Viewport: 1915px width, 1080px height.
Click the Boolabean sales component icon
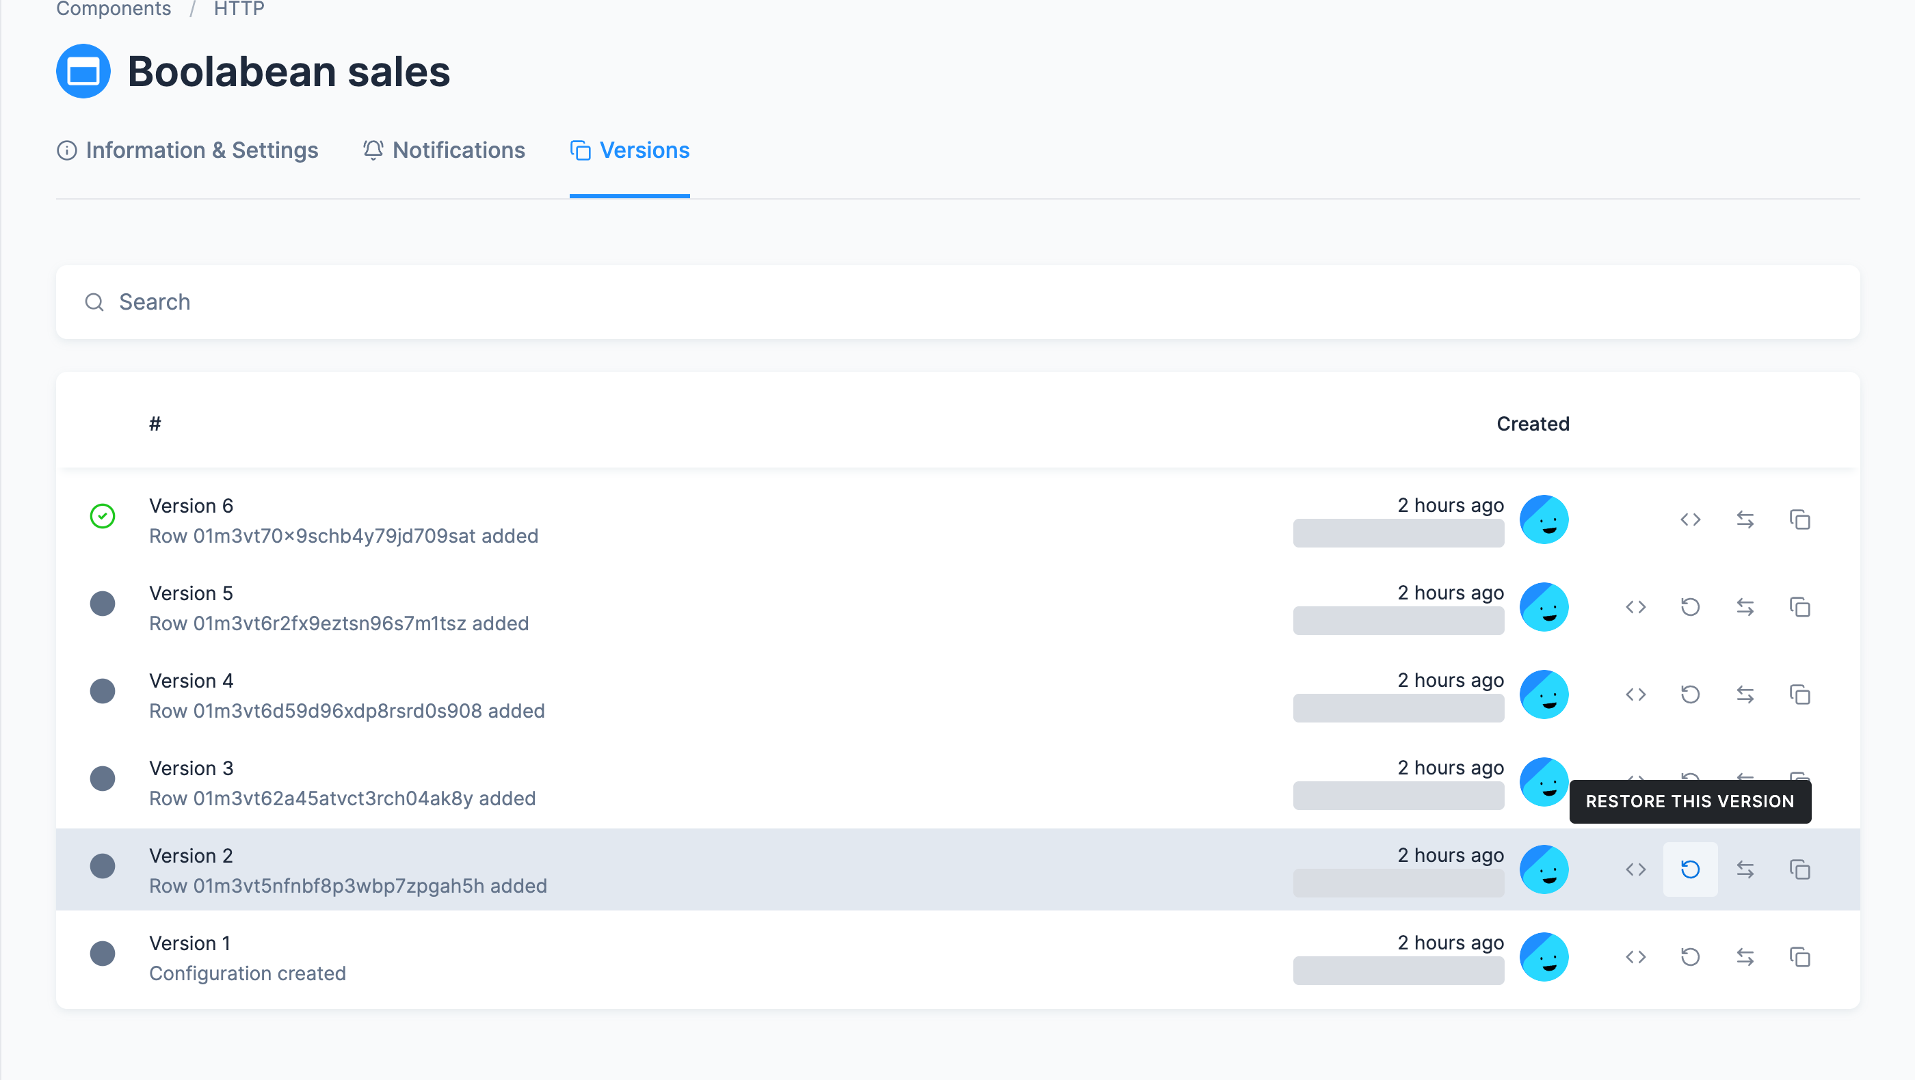83,71
